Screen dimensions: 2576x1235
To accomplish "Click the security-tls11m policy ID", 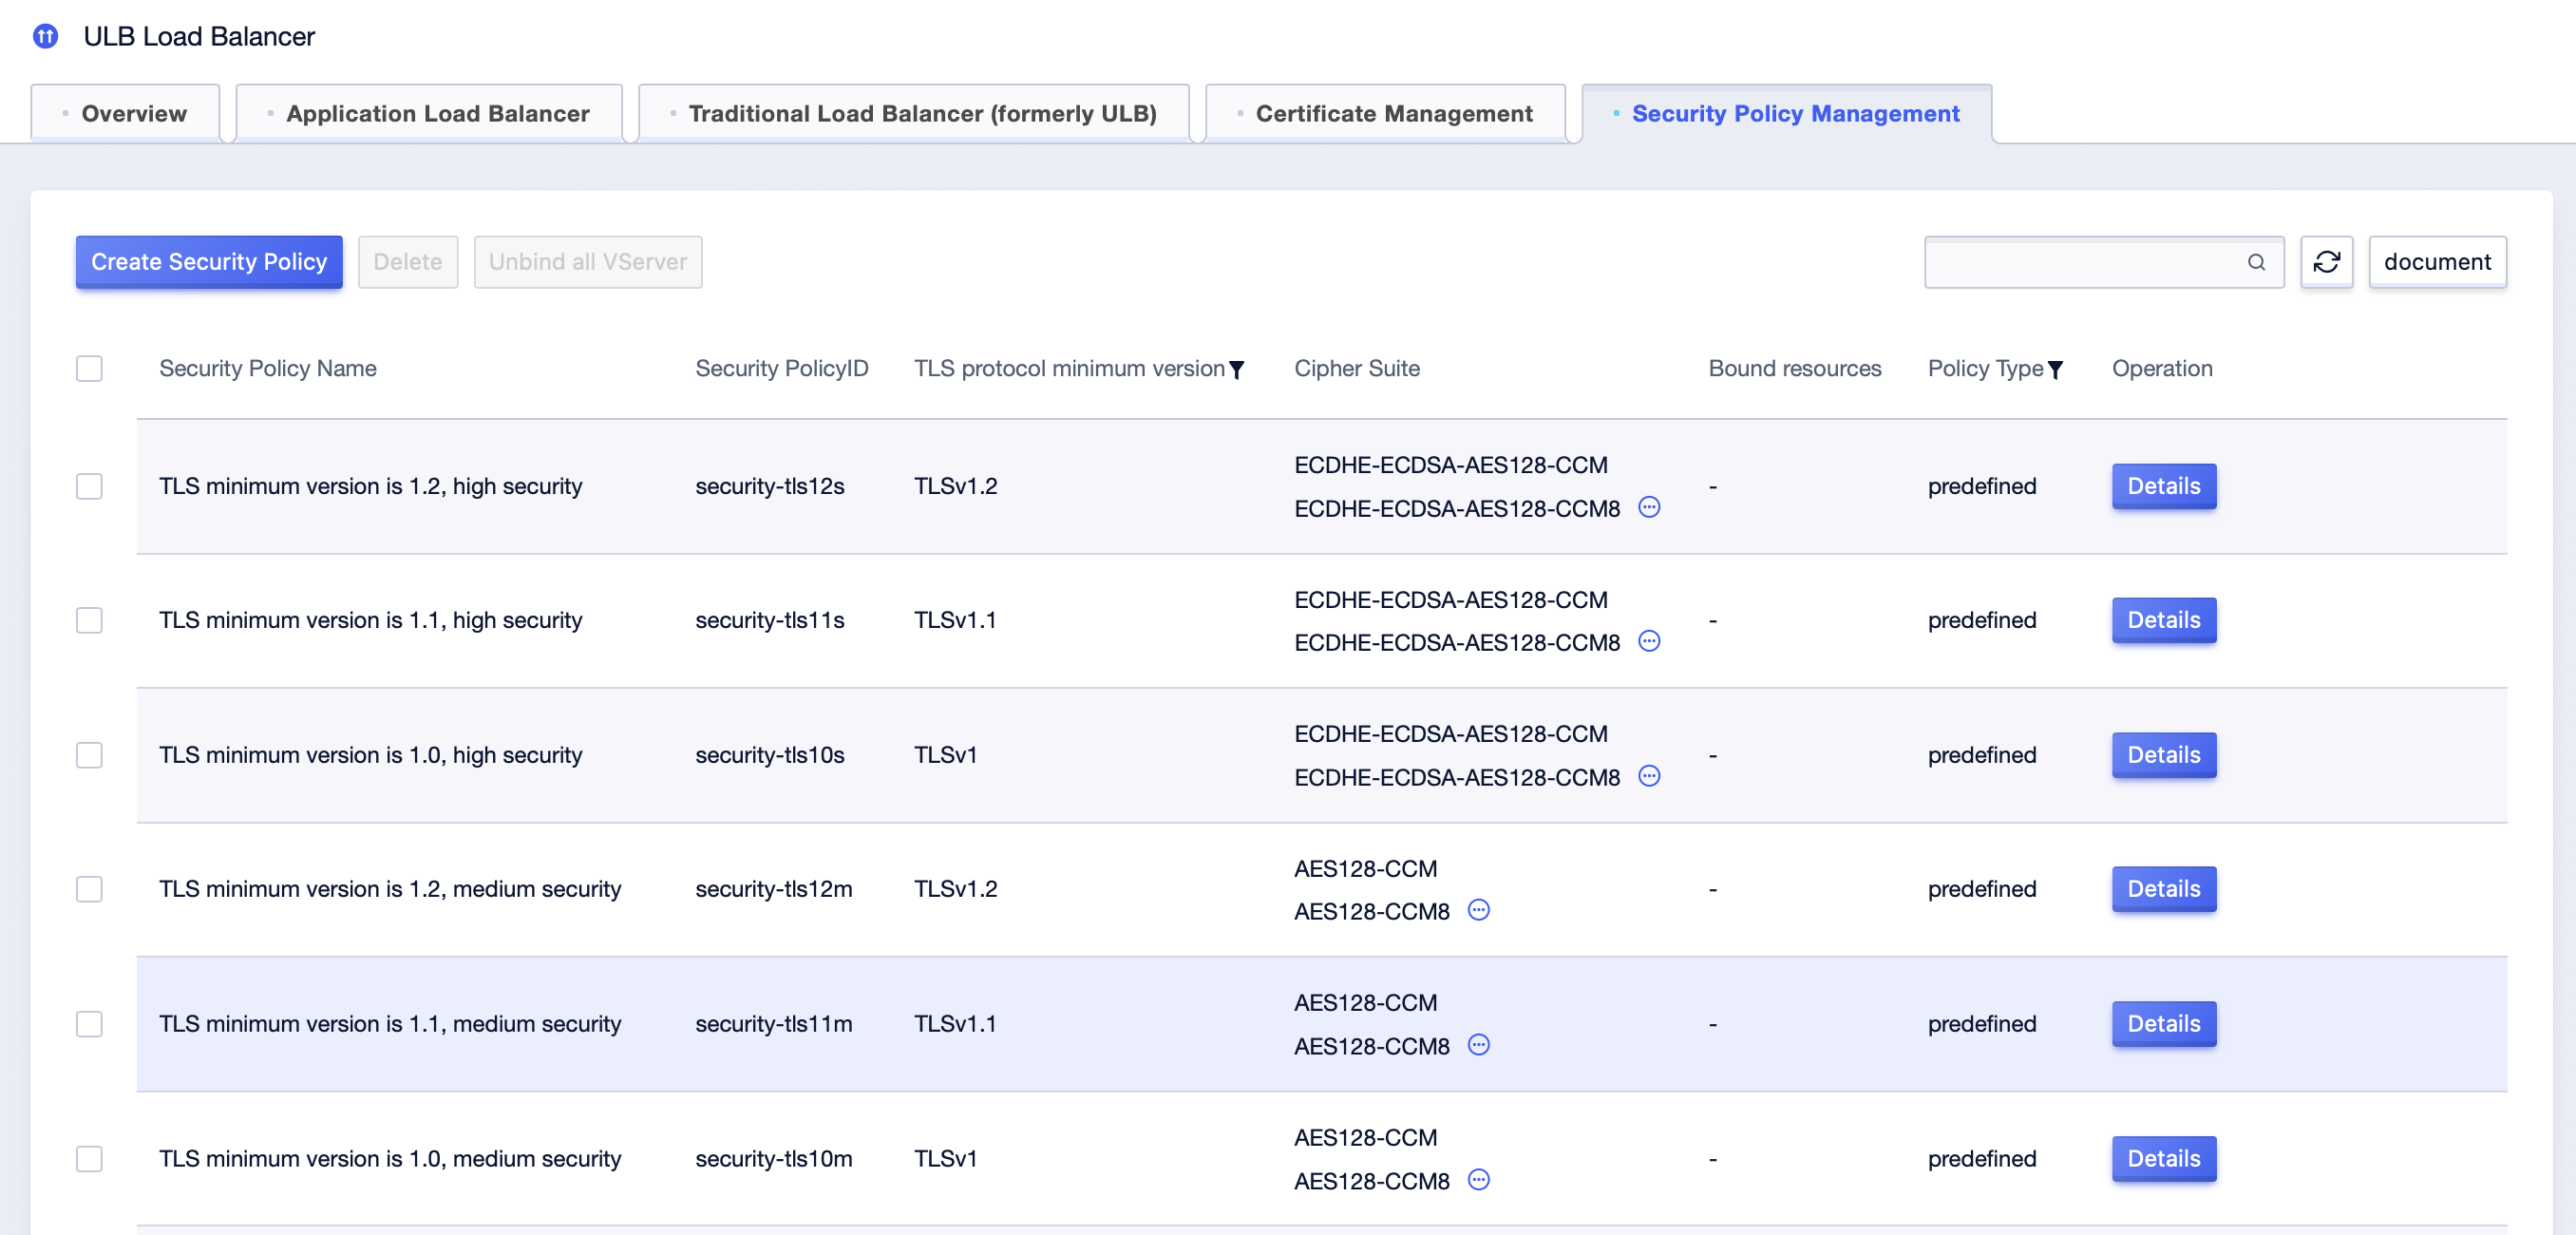I will (x=774, y=1024).
